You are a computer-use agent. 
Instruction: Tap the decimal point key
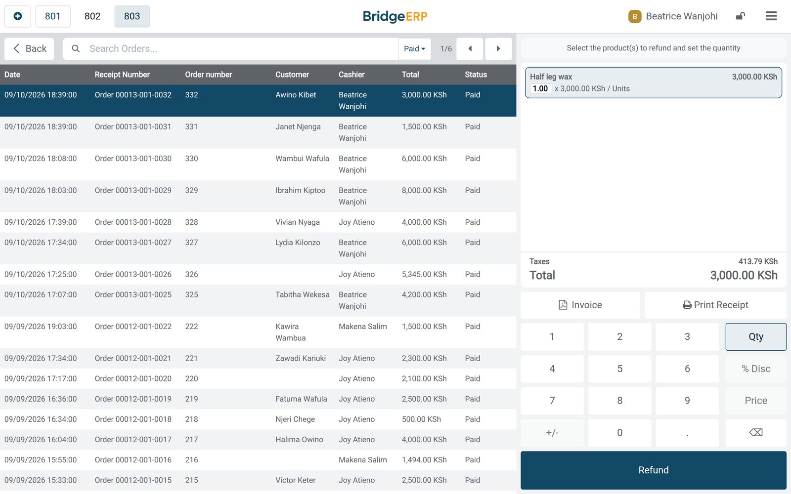pyautogui.click(x=687, y=433)
